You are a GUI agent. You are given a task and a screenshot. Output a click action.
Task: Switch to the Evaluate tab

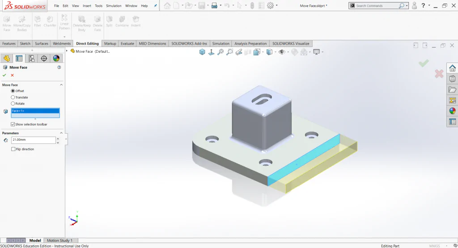127,43
